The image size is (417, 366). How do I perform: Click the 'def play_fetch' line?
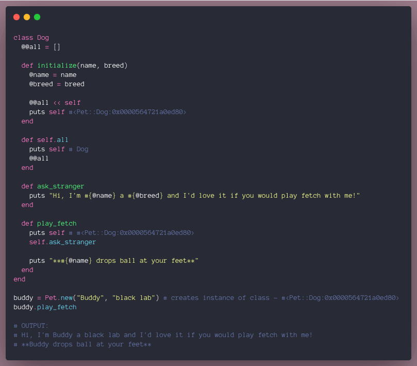[x=49, y=224]
